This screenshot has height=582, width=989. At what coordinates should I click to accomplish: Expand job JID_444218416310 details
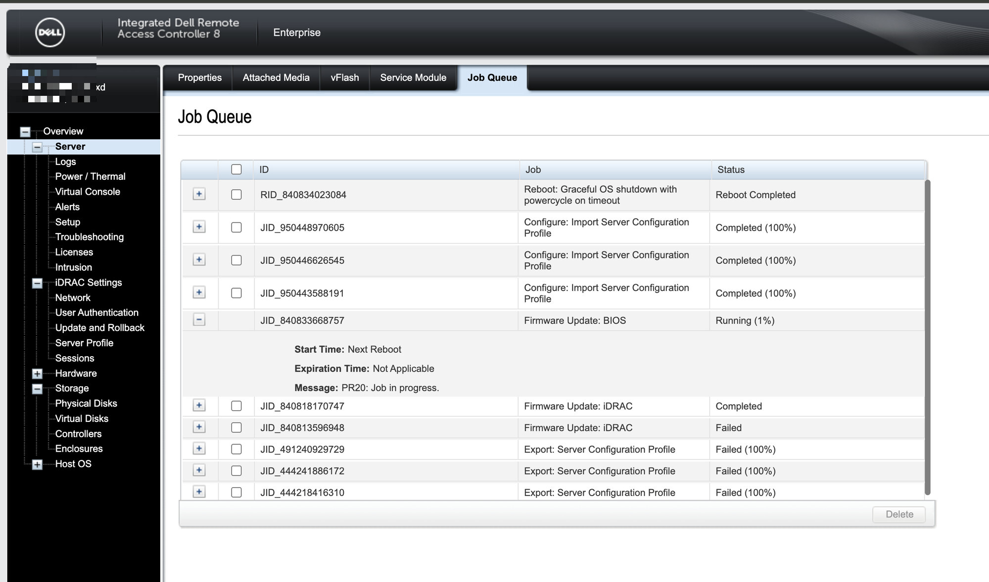coord(199,492)
